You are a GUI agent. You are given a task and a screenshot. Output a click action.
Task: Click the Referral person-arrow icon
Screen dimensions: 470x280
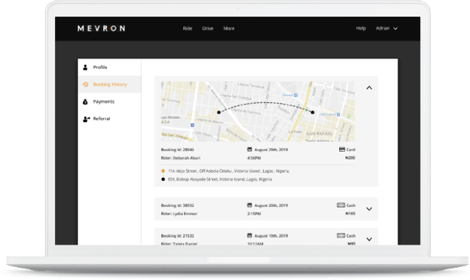(86, 119)
